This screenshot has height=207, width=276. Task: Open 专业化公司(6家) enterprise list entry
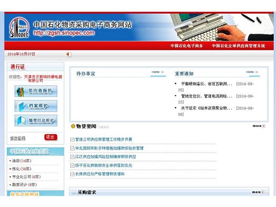point(26,177)
